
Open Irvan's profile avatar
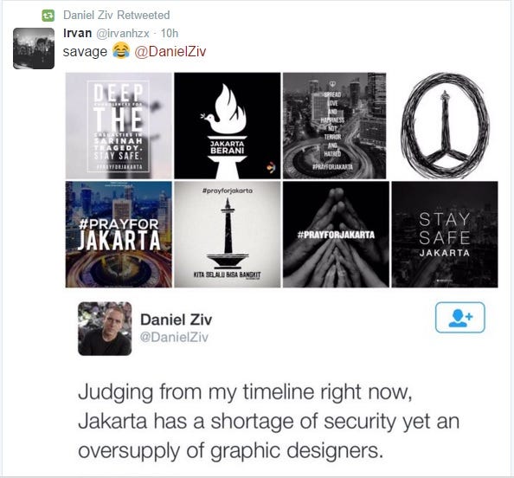point(34,48)
